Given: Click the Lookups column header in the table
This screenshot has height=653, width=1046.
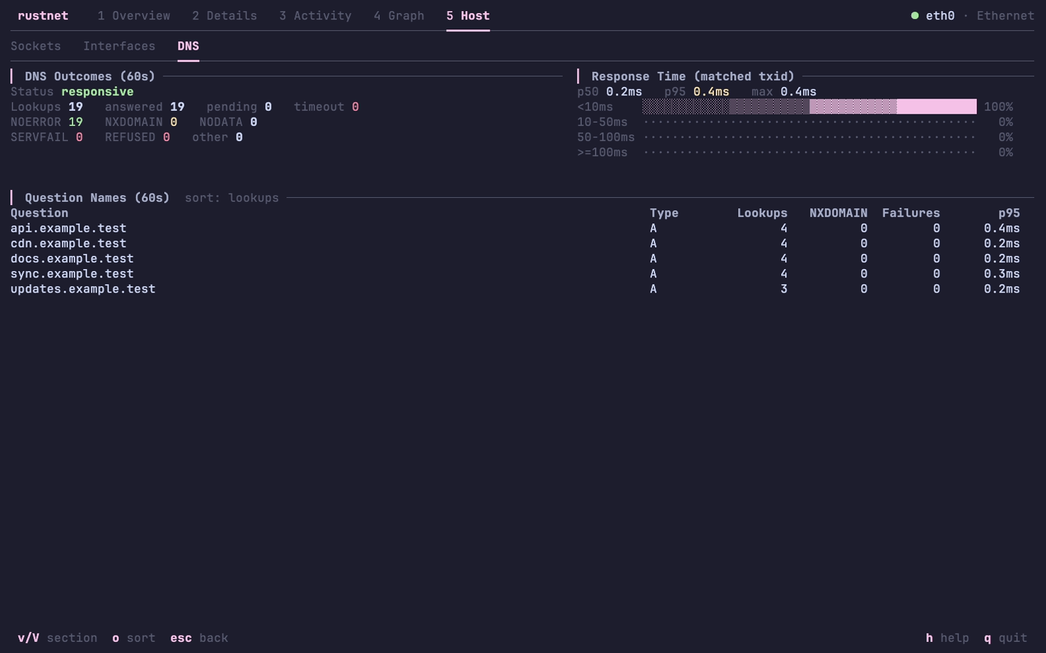Looking at the screenshot, I should [762, 214].
